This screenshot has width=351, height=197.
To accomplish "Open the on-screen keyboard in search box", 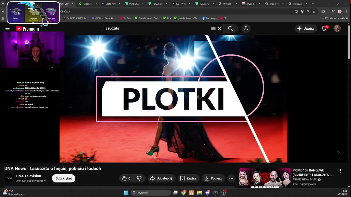I will click(x=213, y=28).
